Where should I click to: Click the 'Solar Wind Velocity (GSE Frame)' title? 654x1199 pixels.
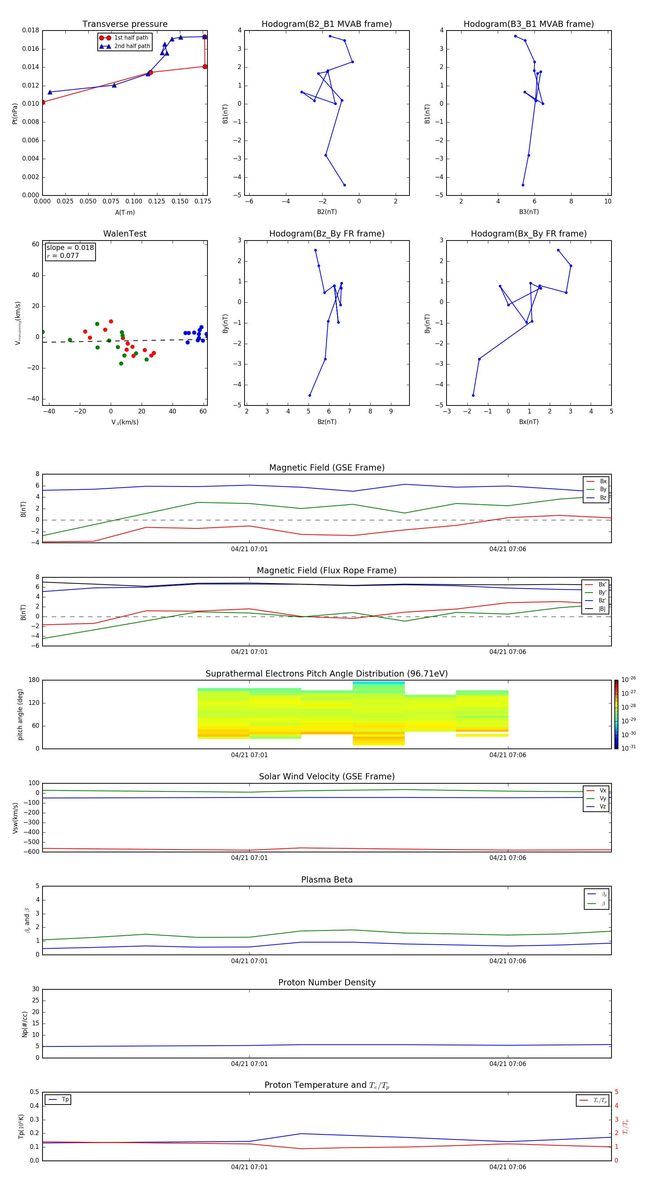click(327, 777)
